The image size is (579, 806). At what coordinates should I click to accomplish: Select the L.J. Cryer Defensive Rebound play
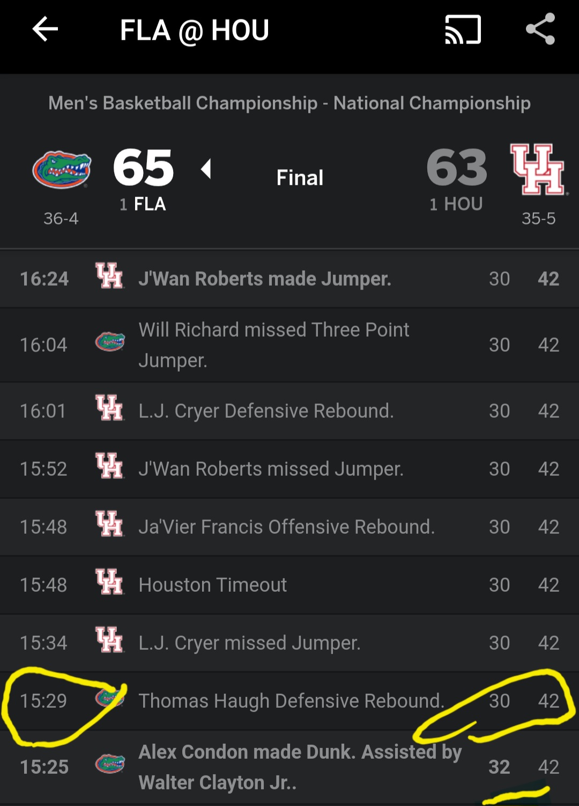click(289, 411)
